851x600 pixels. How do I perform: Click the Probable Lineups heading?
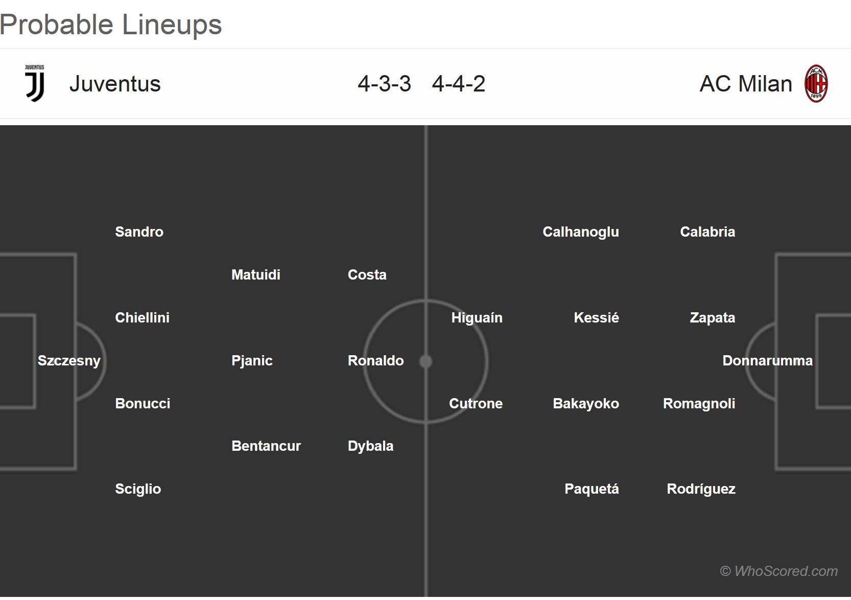[x=111, y=25]
